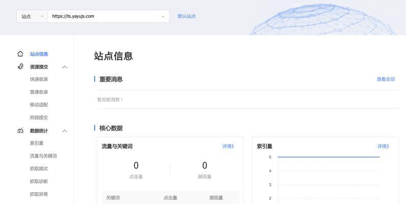Click the 资源提交 link icon in sidebar
Viewport: 406px width, 204px height.
tap(20, 67)
